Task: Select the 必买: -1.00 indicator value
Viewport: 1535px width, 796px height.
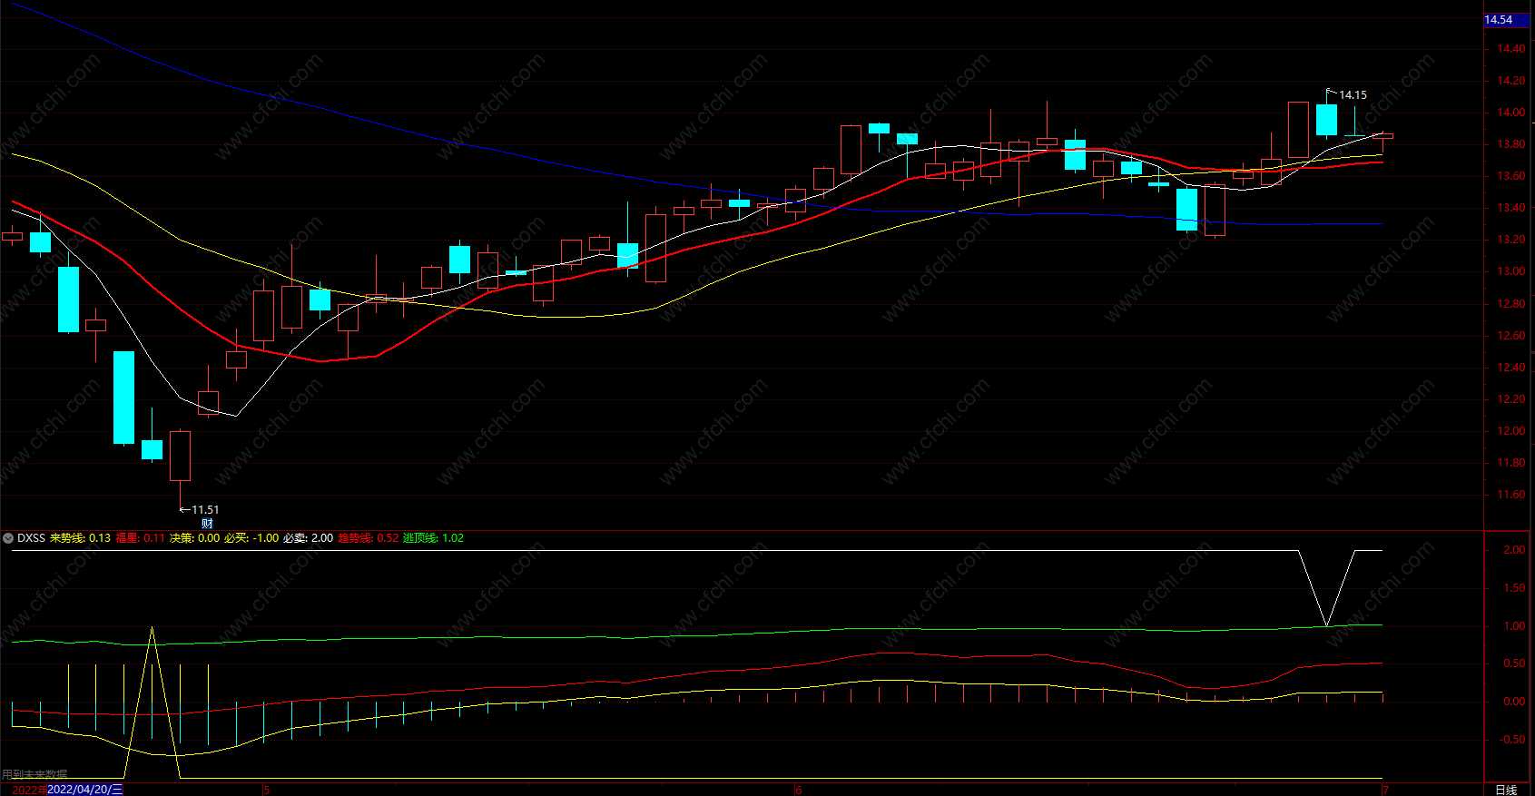Action: 251,538
